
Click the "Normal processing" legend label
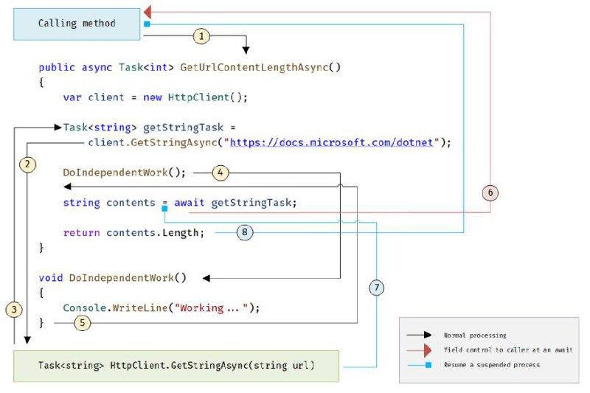tap(475, 335)
